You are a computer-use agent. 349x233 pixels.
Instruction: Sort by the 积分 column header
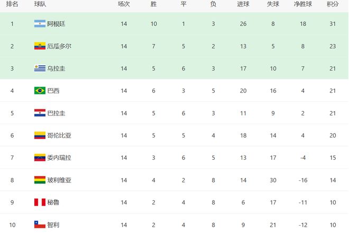(x=333, y=4)
